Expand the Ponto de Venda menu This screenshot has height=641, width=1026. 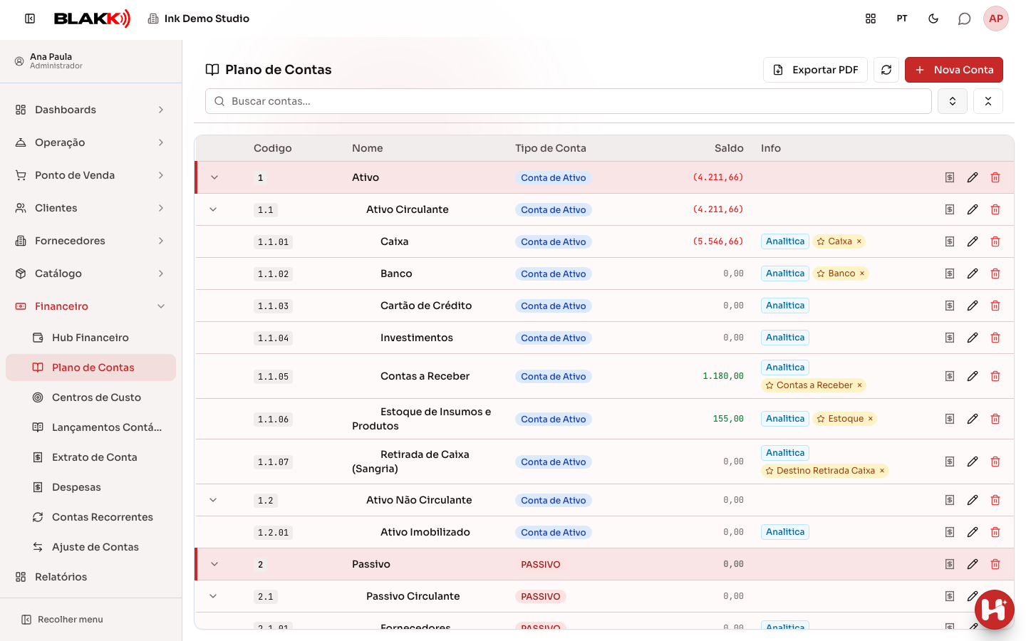click(x=90, y=175)
